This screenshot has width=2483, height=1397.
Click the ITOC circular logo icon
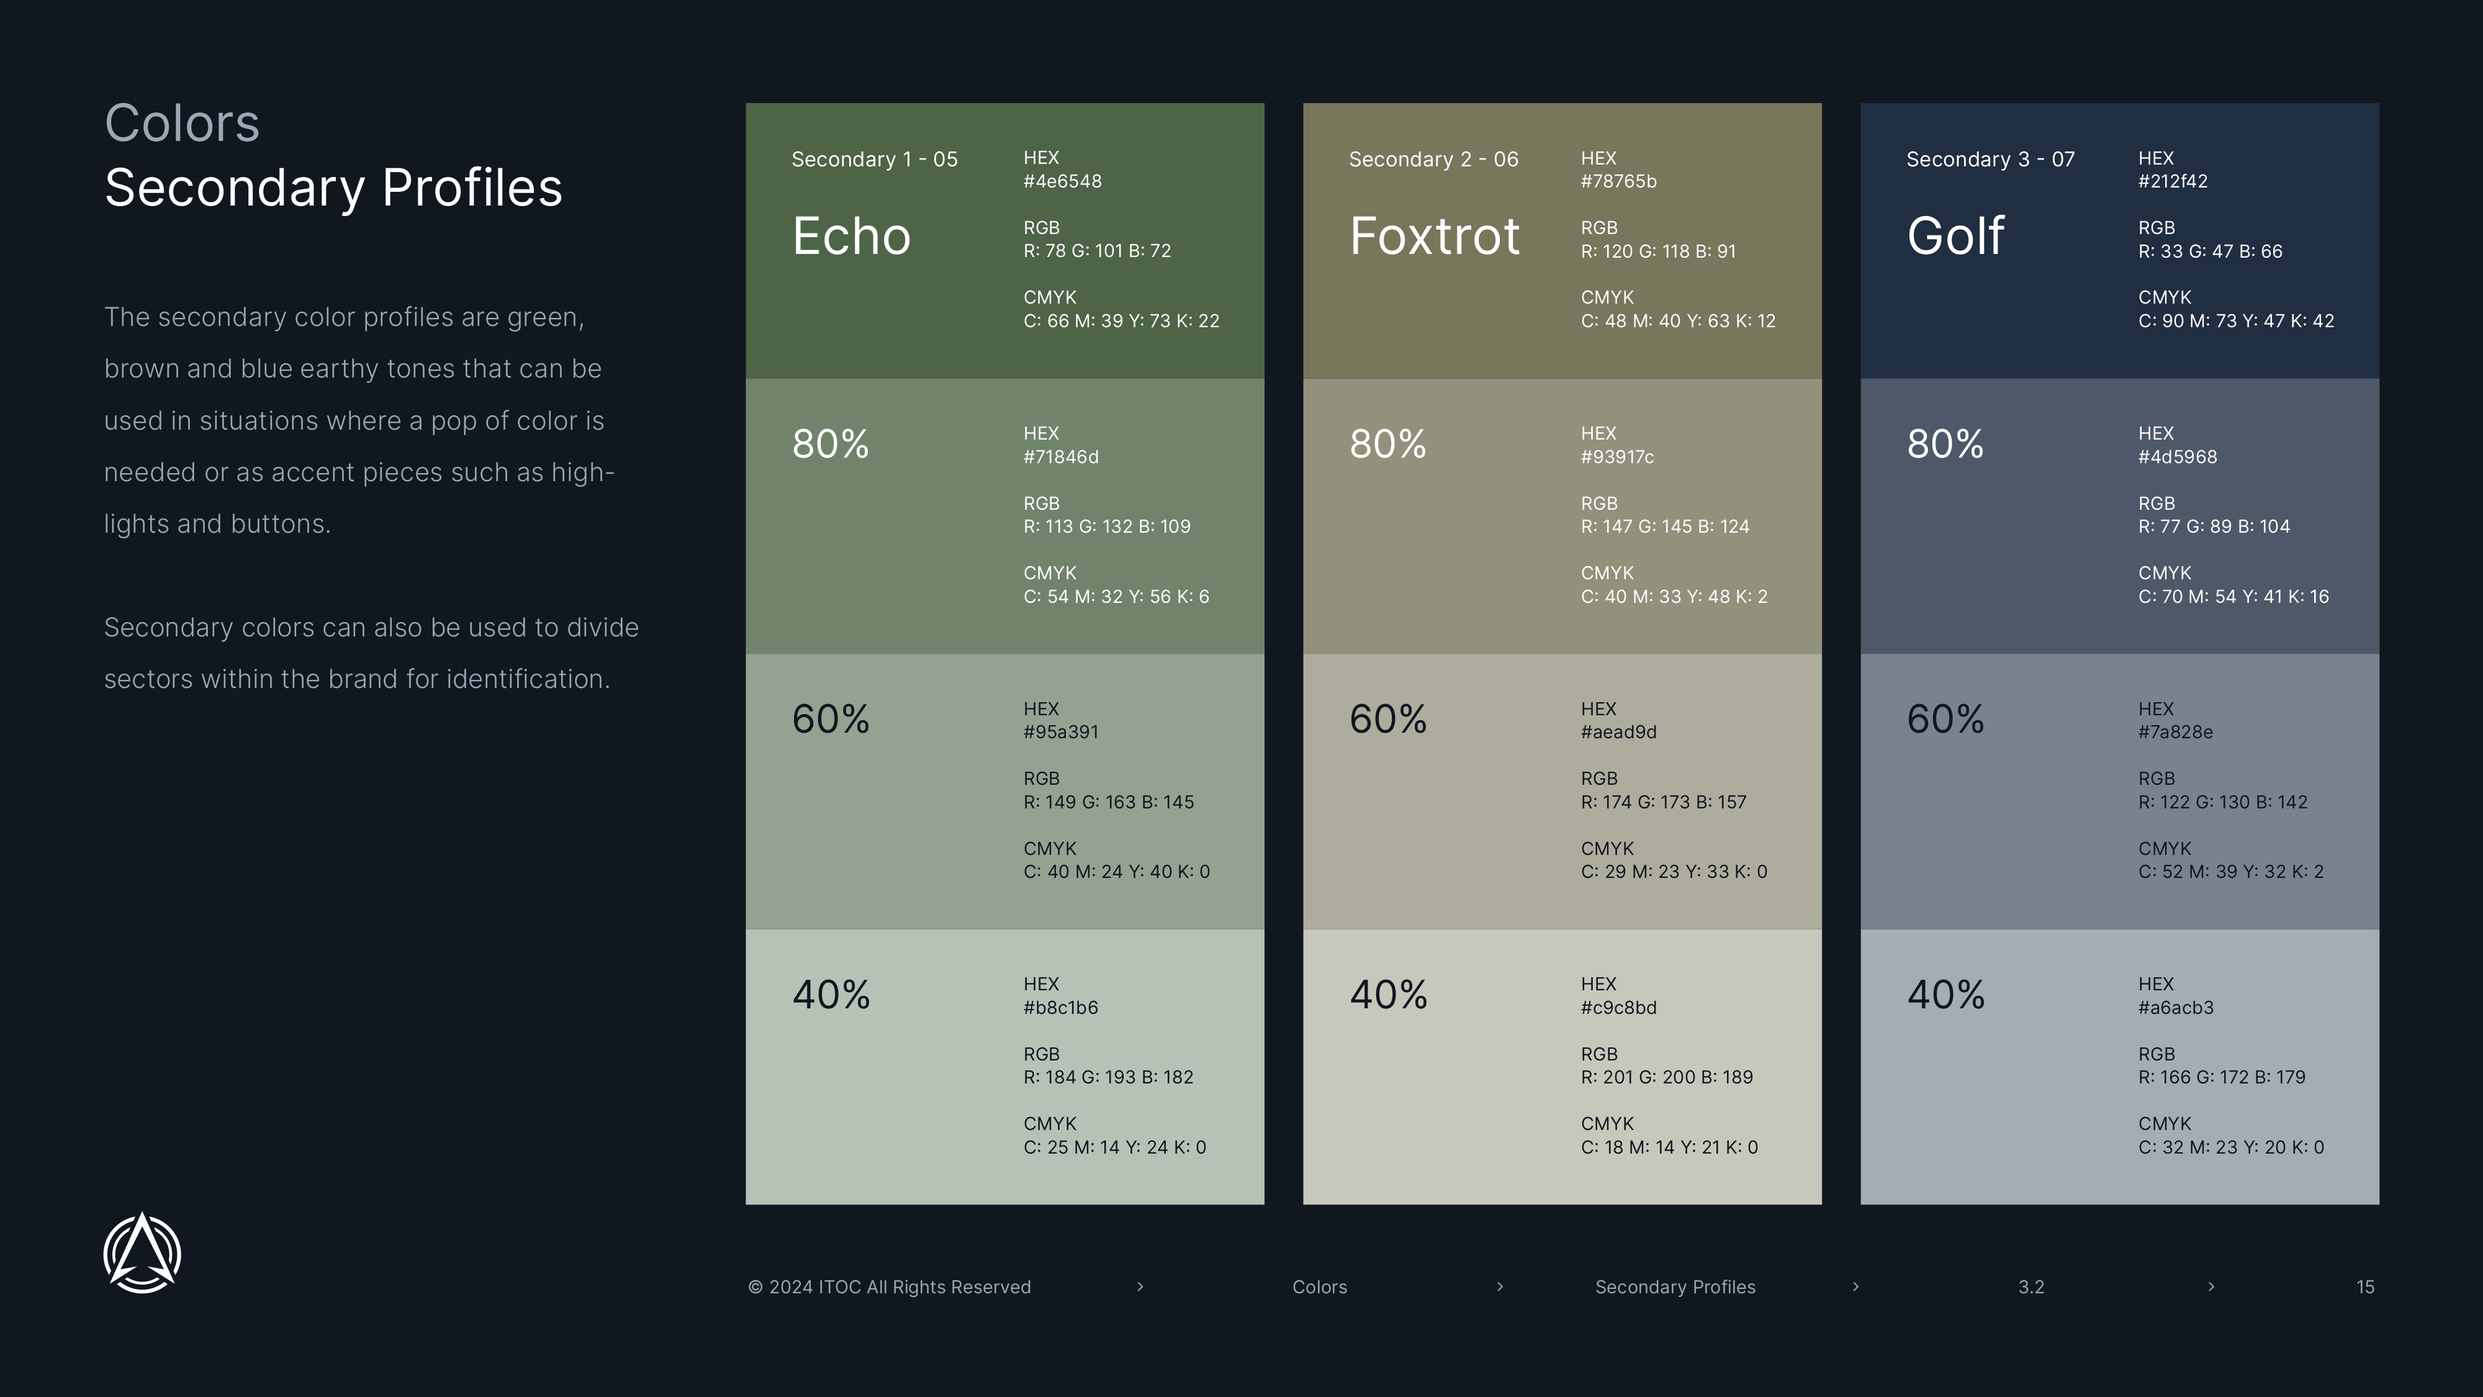click(142, 1252)
